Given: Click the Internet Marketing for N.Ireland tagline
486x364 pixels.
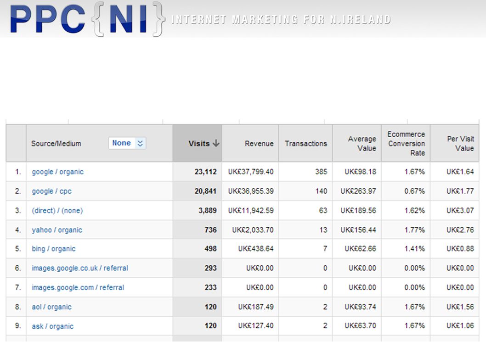Looking at the screenshot, I should pos(281,20).
